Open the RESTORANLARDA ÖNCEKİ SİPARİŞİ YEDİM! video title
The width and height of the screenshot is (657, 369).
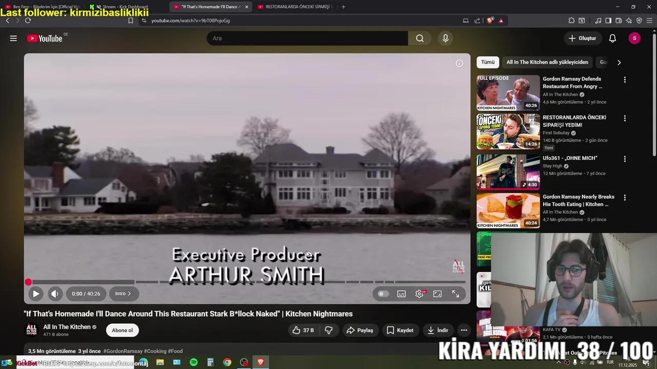click(x=574, y=121)
